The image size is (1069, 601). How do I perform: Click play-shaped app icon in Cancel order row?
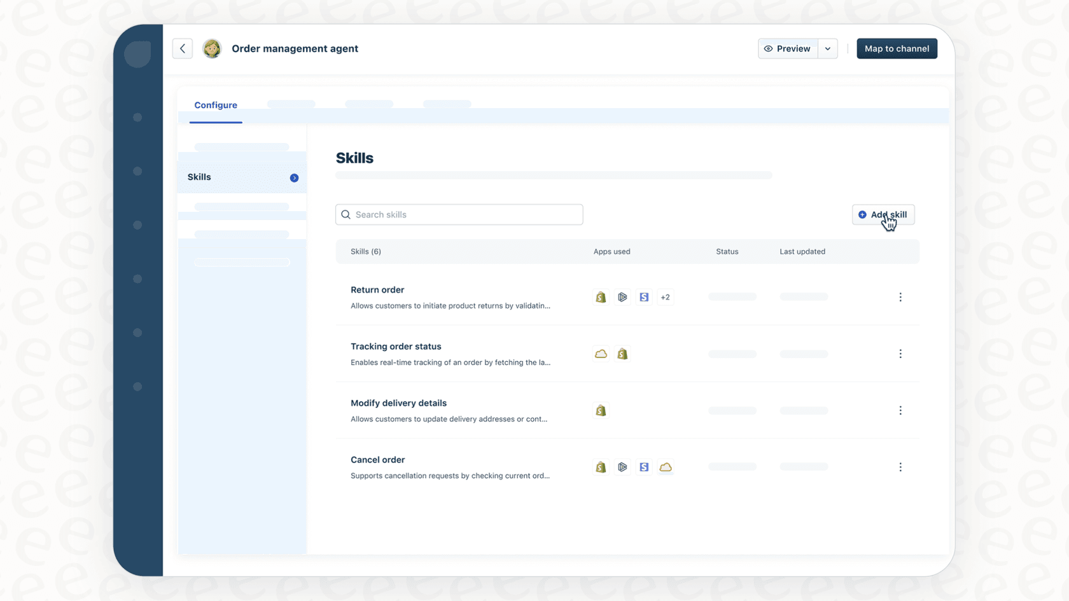pos(622,467)
